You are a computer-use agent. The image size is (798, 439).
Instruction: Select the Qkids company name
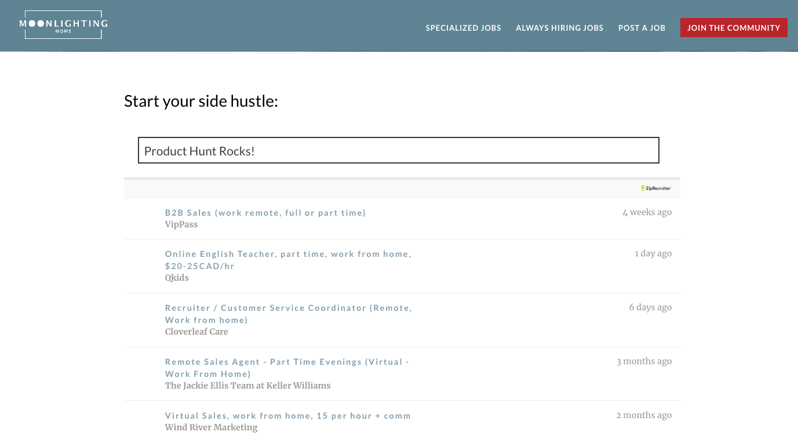pyautogui.click(x=177, y=278)
